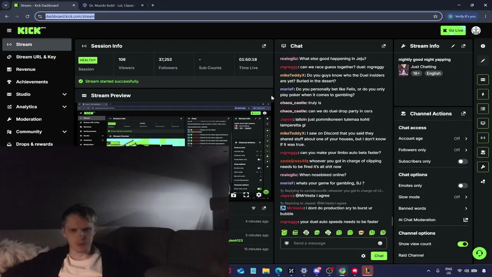Open AI Chat Moderation link
Screen dimensions: 492x277
coord(433,220)
